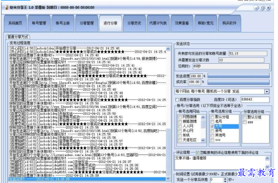Select the log line 开始发送第5个分享

point(87,83)
